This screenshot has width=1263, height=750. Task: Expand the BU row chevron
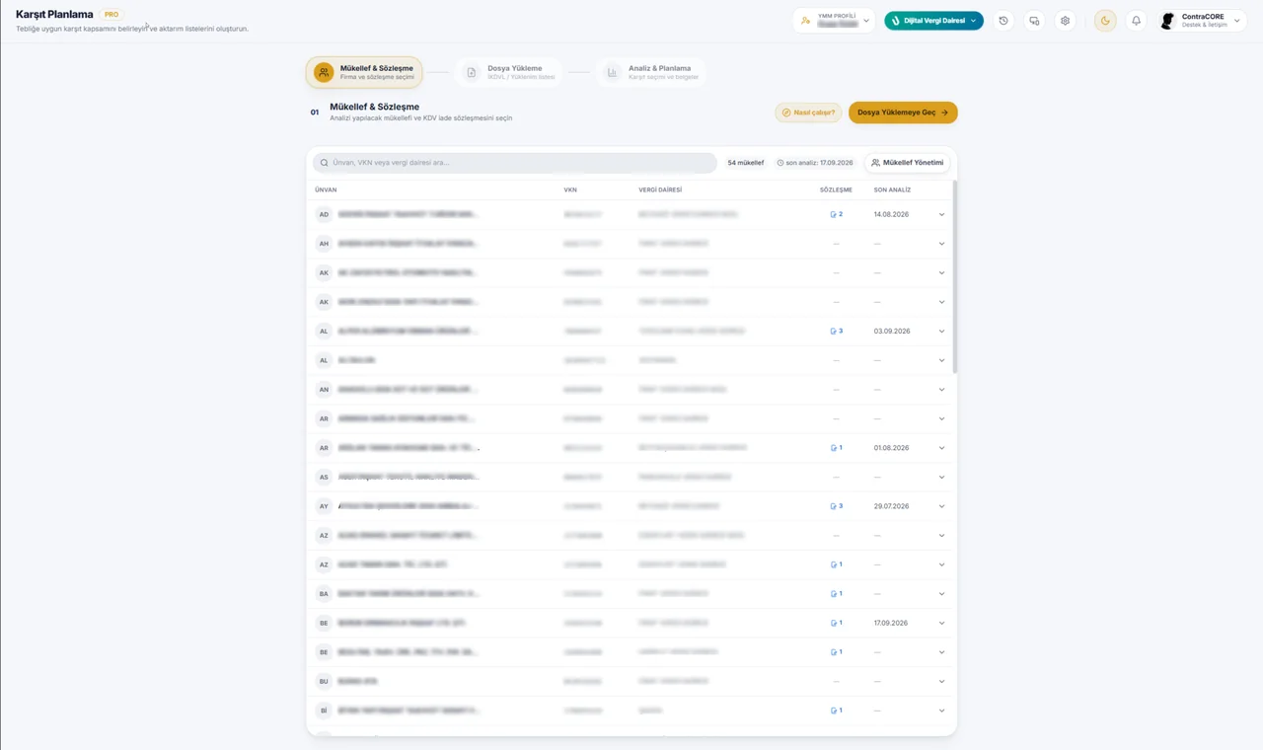coord(941,682)
